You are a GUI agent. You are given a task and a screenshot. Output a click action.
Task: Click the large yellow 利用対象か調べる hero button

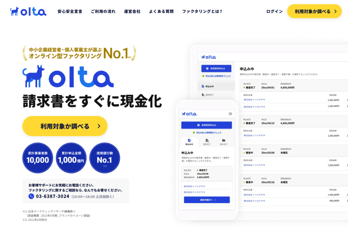point(65,126)
